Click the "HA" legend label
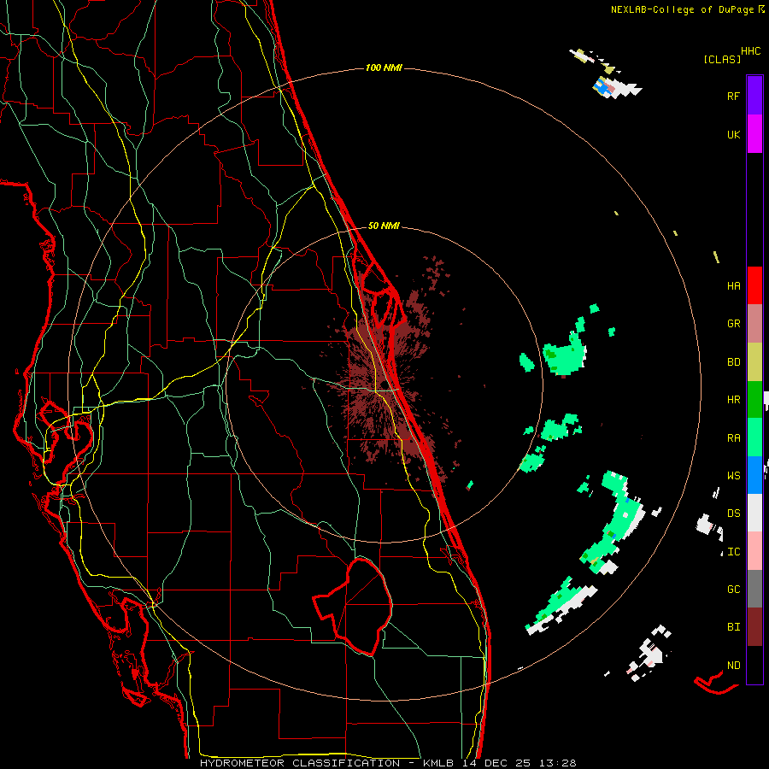Screen dimensions: 769x769 coord(733,286)
